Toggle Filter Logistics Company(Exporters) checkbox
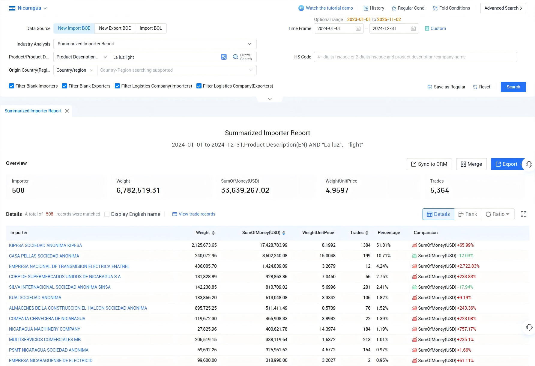 (x=199, y=86)
